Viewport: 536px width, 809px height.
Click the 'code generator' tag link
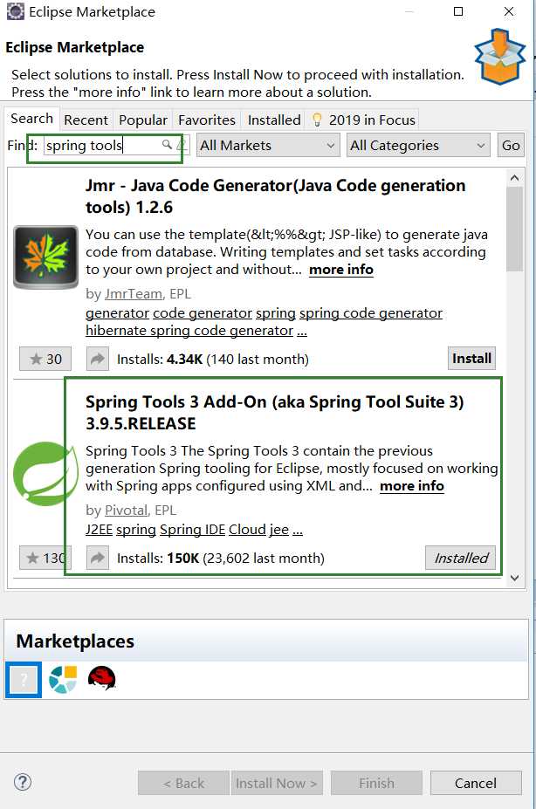(x=203, y=313)
